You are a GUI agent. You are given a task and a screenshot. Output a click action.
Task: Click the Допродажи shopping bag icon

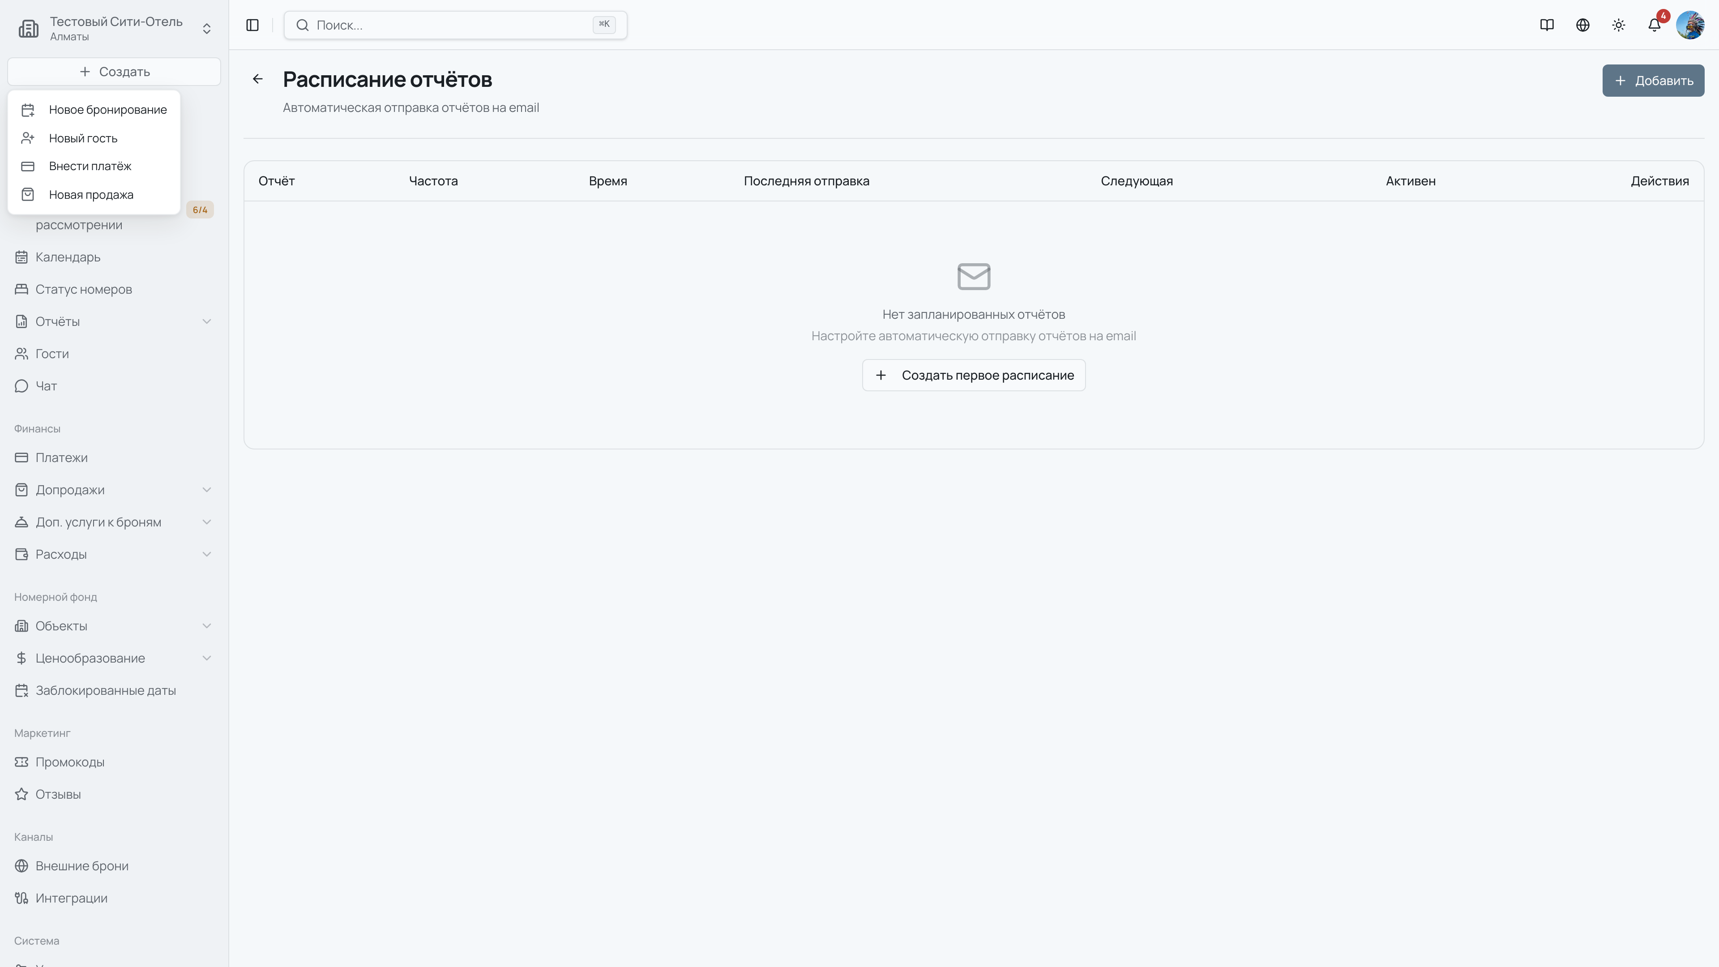21,490
